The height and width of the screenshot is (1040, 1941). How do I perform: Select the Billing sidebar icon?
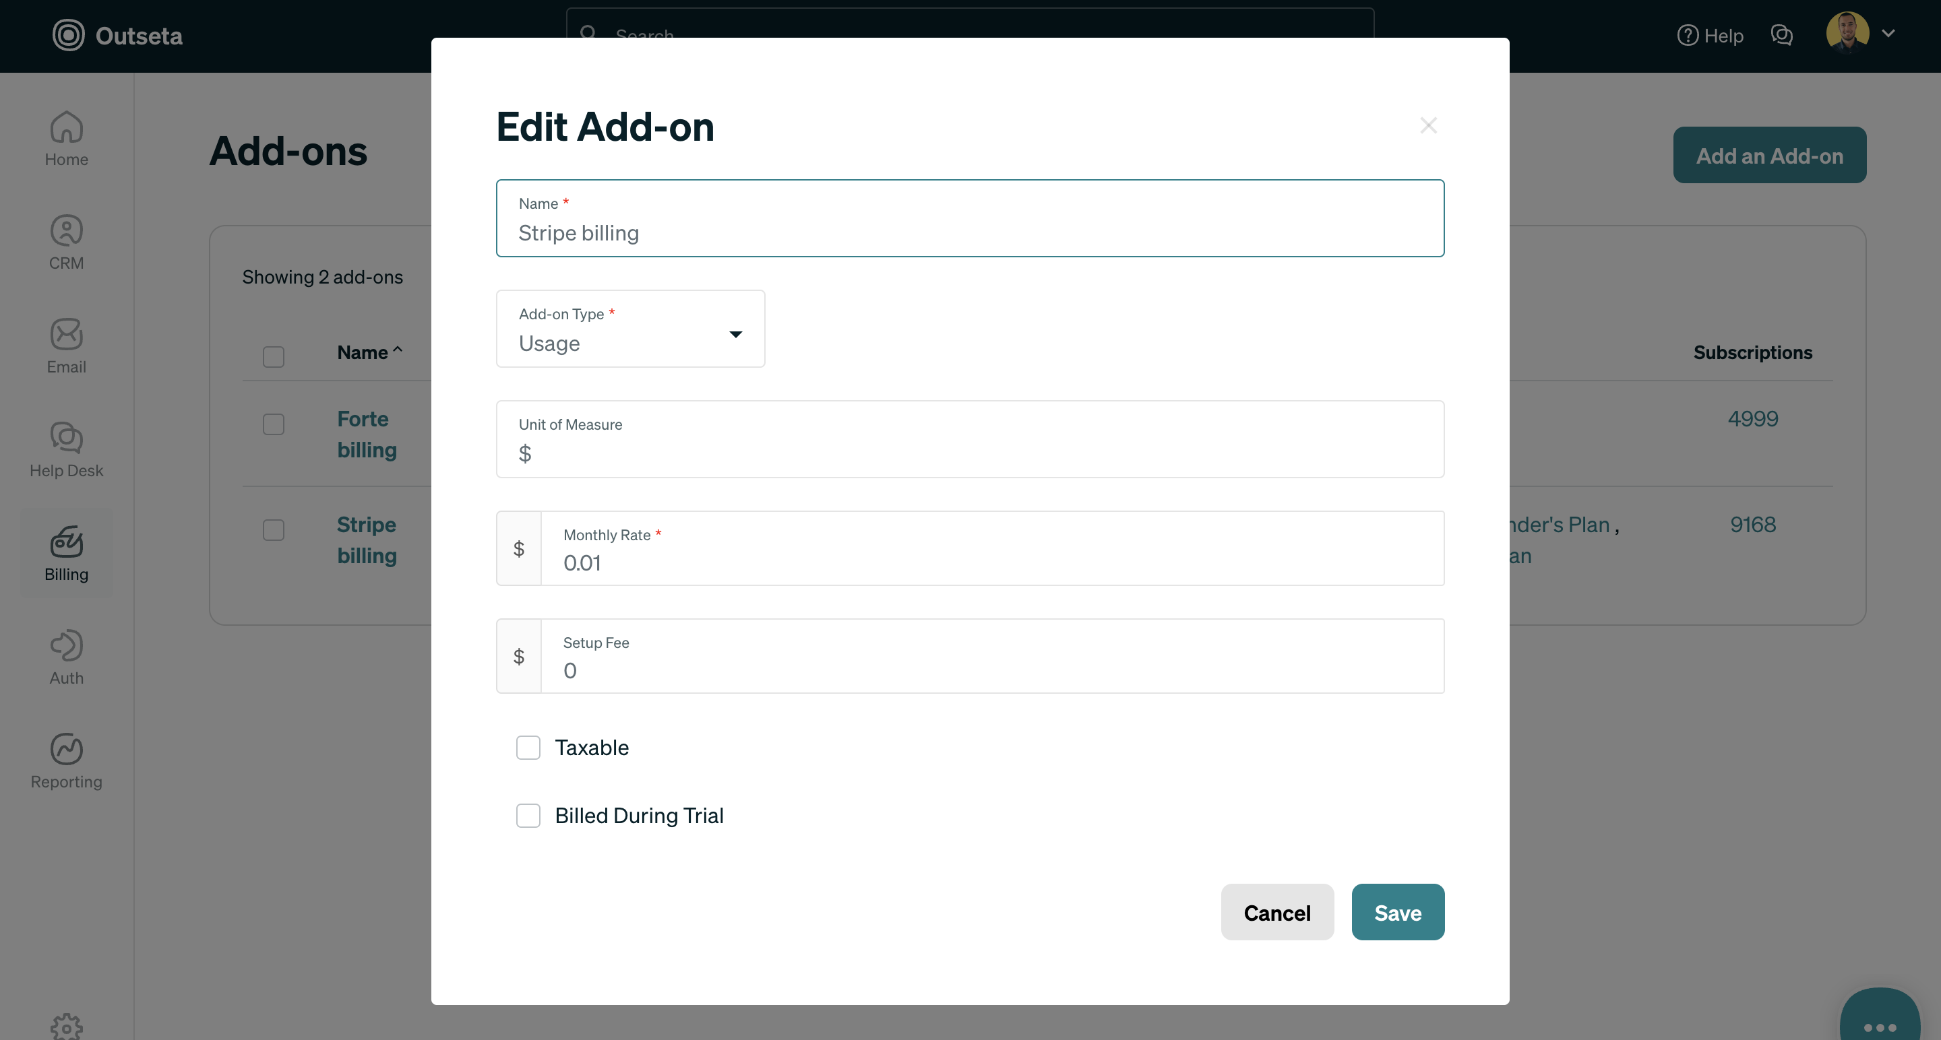pos(66,553)
